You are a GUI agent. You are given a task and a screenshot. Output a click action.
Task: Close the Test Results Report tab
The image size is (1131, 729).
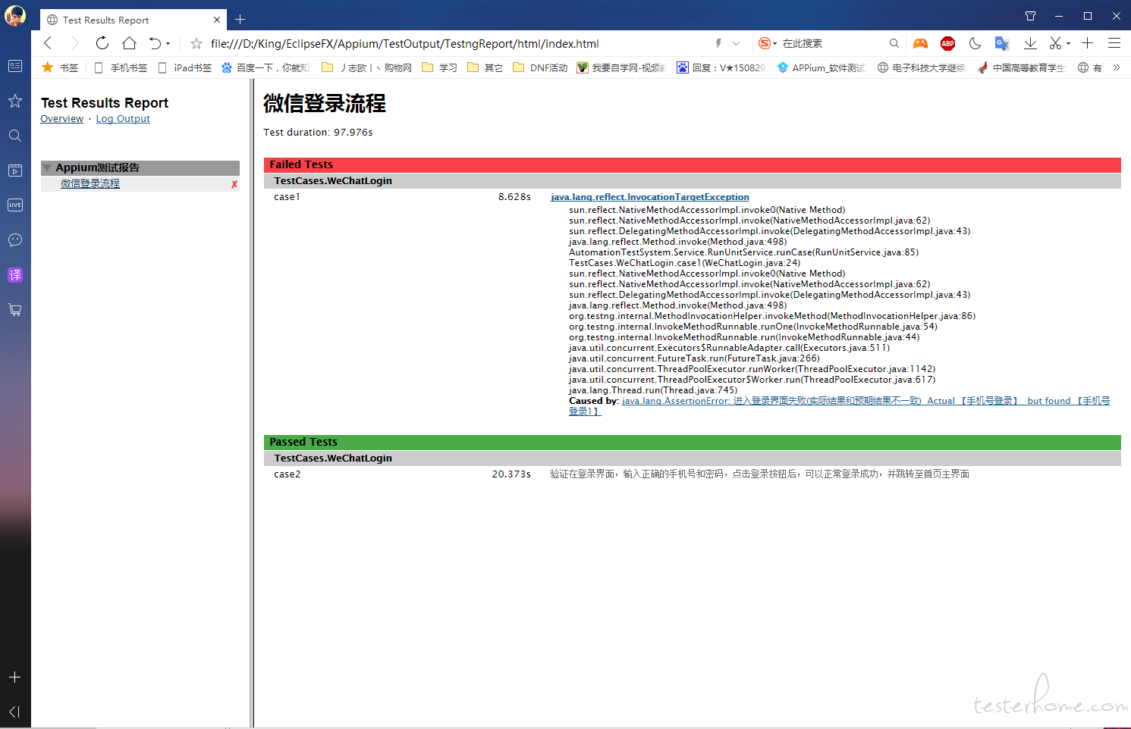pos(217,20)
